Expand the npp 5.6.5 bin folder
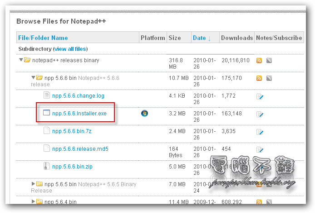 pos(33,184)
